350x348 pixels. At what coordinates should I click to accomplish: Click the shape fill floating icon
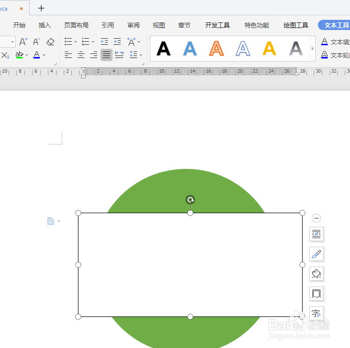pyautogui.click(x=316, y=274)
